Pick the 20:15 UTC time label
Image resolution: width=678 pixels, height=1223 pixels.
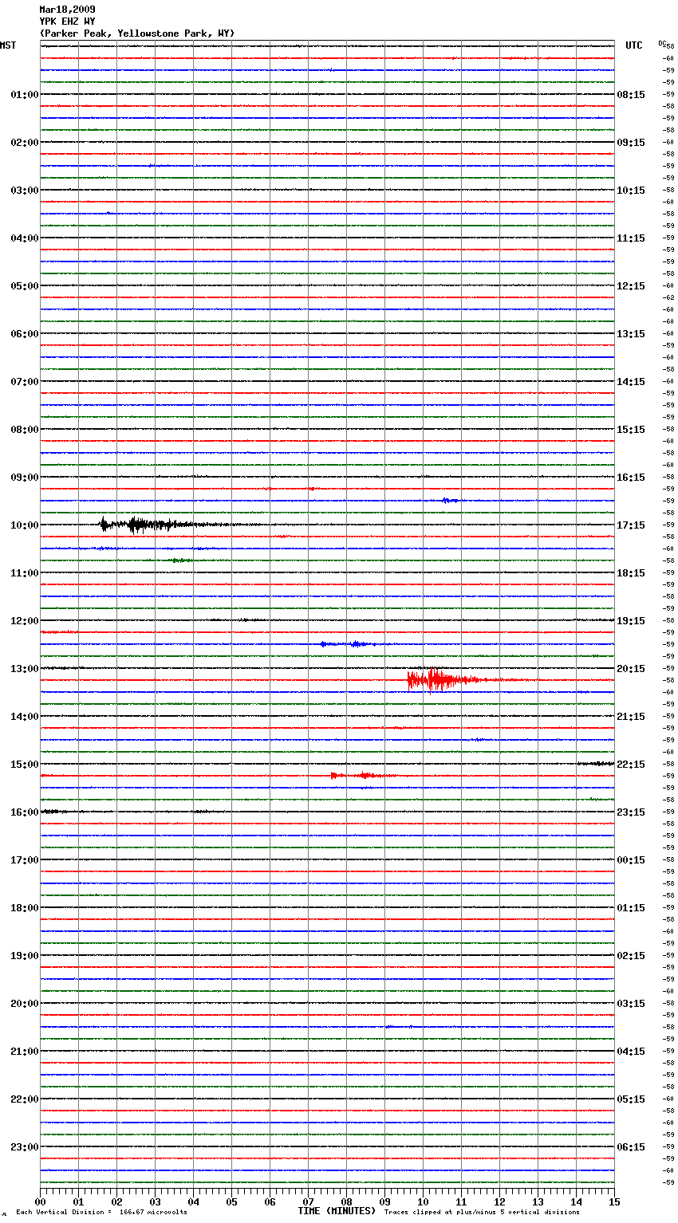[x=631, y=669]
